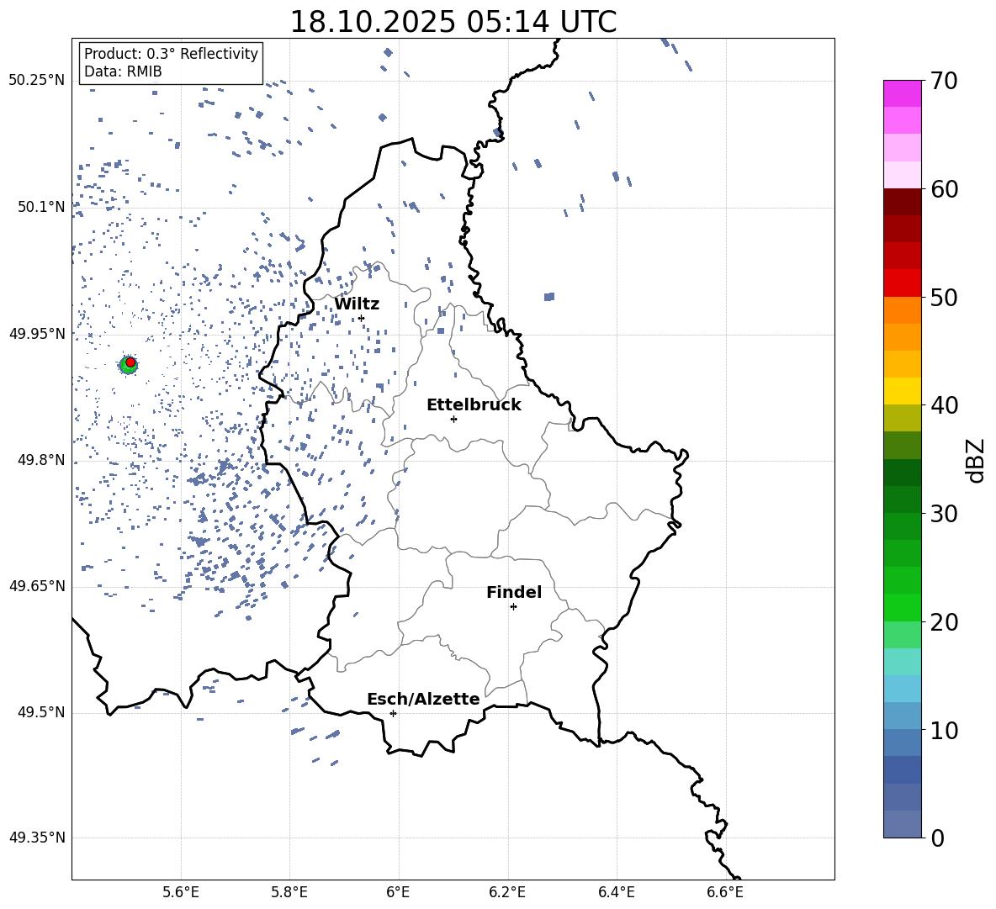Click the 6.4°E longitude label

click(616, 892)
